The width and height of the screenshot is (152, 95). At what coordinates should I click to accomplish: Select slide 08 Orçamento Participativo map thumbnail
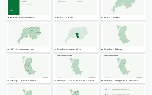click(76, 66)
